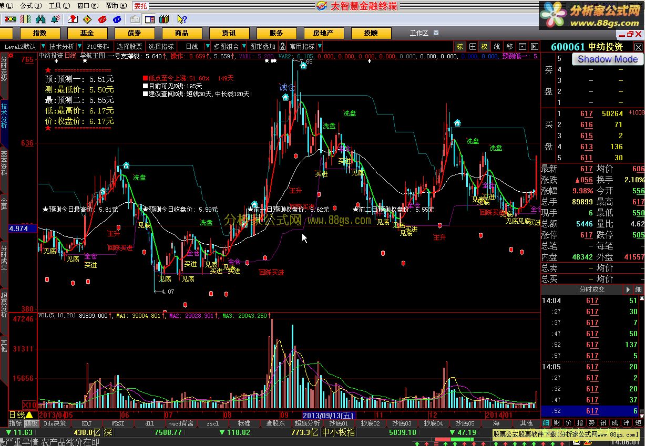Screen dimensions: 645x446
Task: Click the gray clipboard toolbar icon
Action: coord(135,19)
